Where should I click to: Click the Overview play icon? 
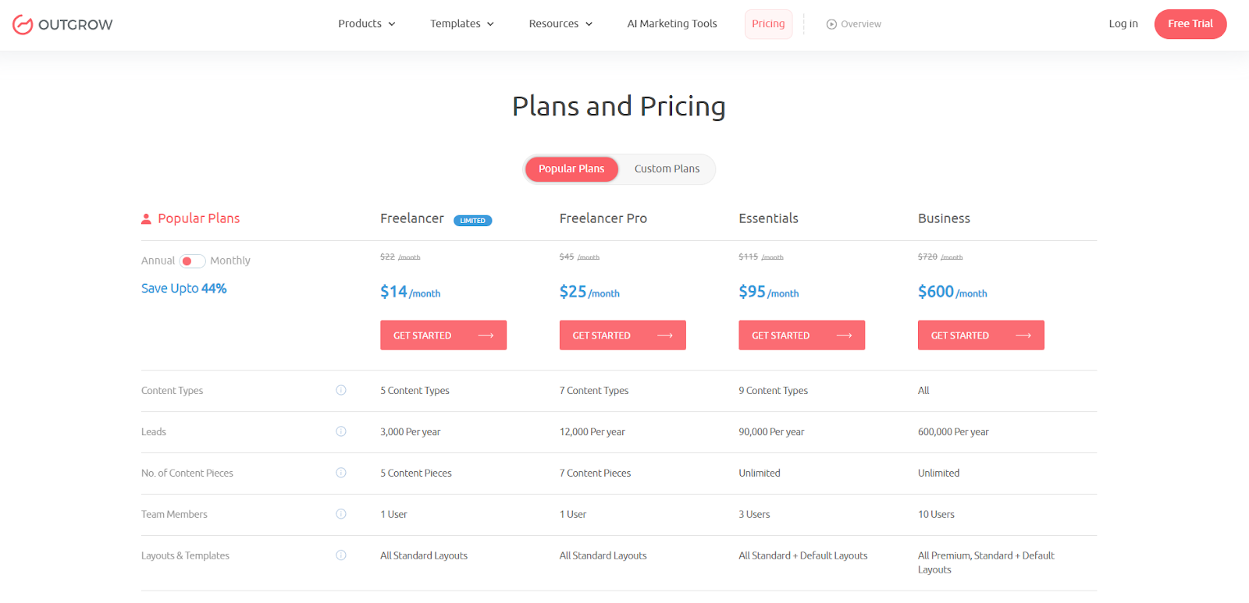pyautogui.click(x=831, y=24)
